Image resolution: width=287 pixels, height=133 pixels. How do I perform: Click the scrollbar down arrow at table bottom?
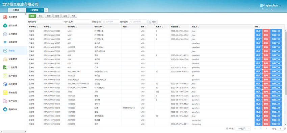tap(286, 125)
